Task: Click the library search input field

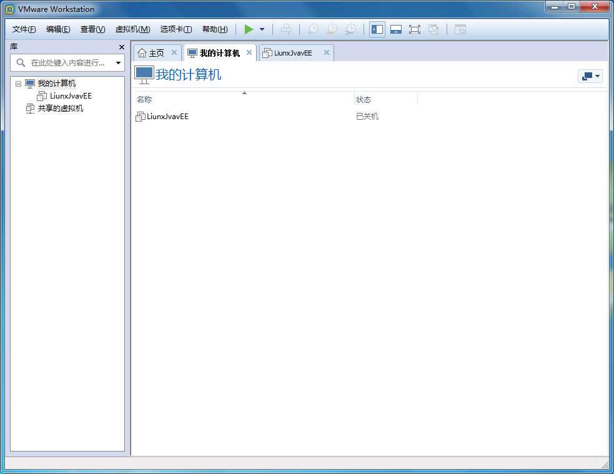Action: coord(67,62)
